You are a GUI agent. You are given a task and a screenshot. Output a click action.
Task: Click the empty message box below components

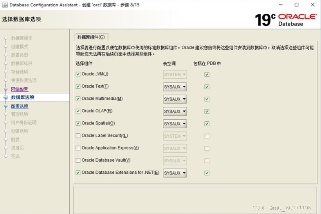tap(195, 200)
